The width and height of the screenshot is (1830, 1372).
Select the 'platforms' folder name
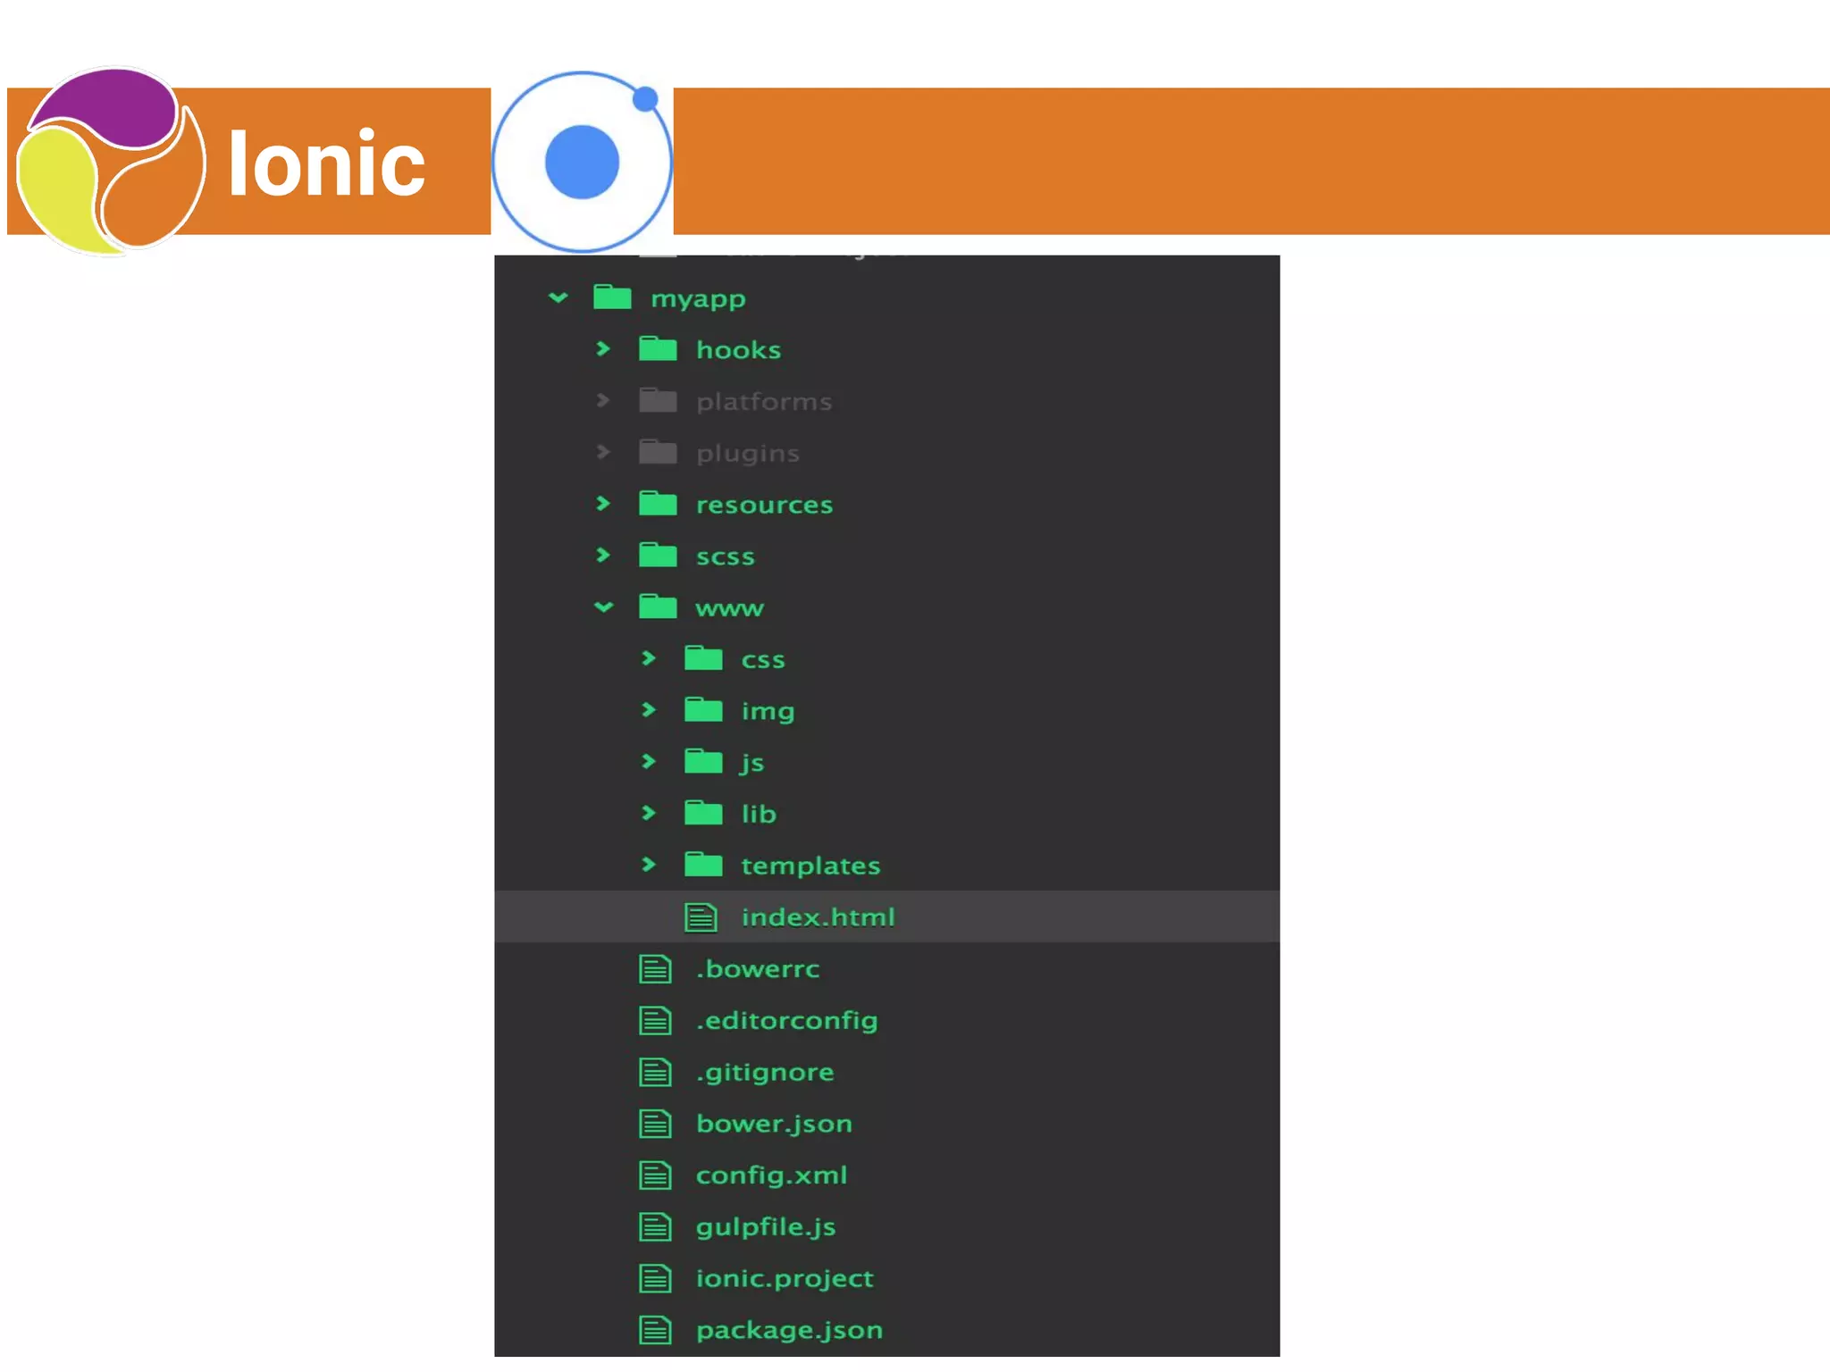coord(764,402)
